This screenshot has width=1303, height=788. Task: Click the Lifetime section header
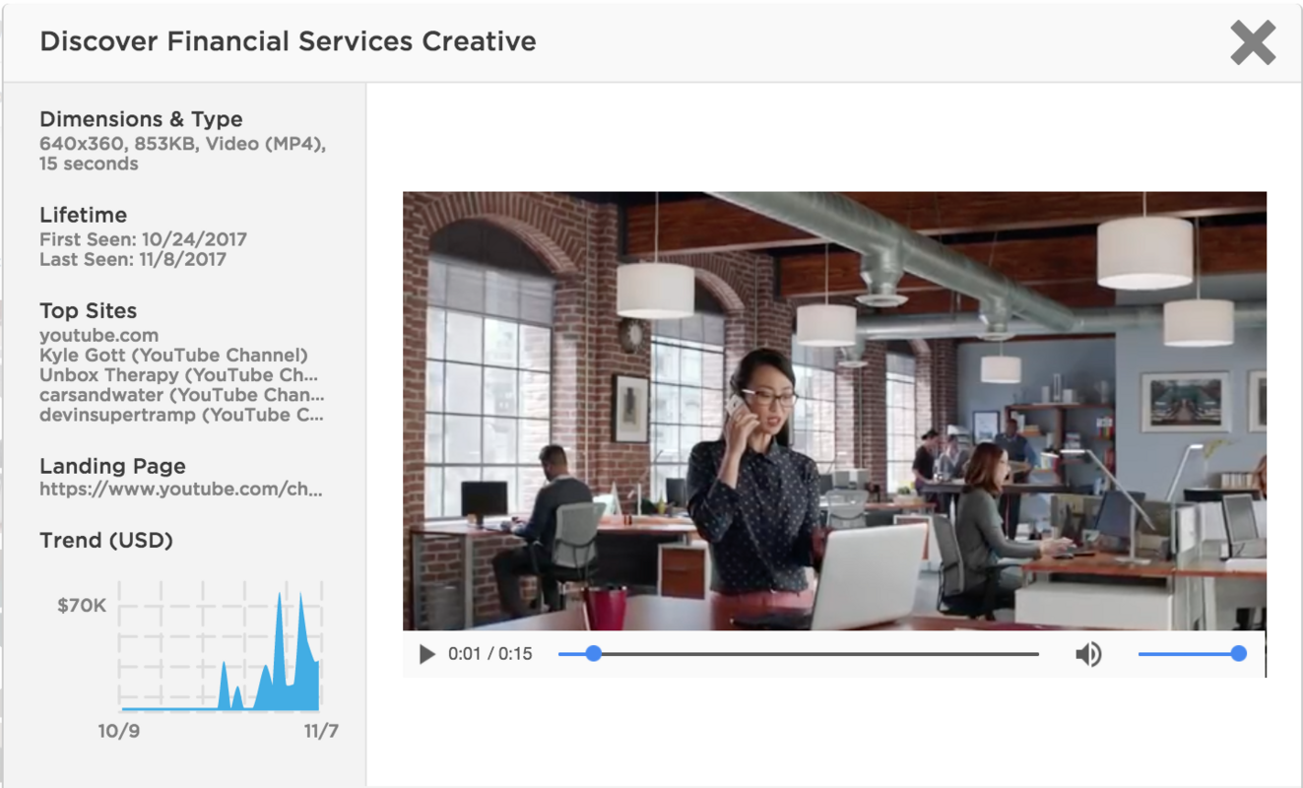[82, 215]
